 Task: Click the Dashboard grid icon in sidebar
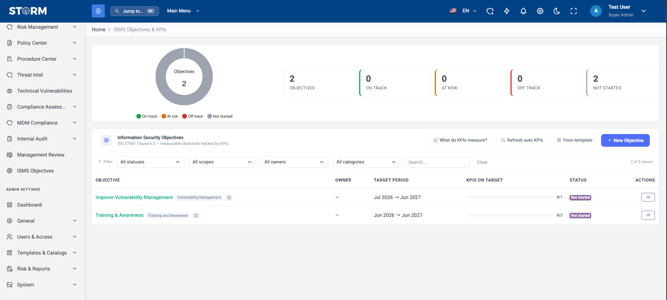[x=10, y=205]
